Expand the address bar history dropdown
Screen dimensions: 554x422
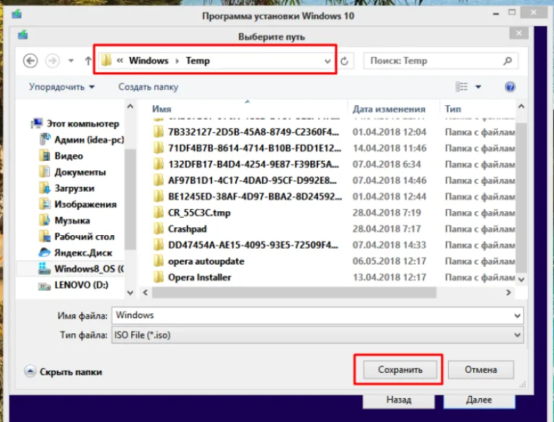[327, 61]
